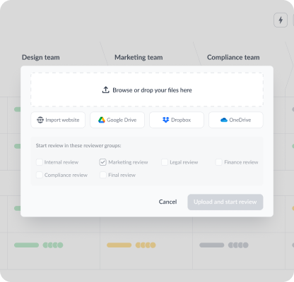Open the Marketing team column header
294x282 pixels.
(x=139, y=57)
